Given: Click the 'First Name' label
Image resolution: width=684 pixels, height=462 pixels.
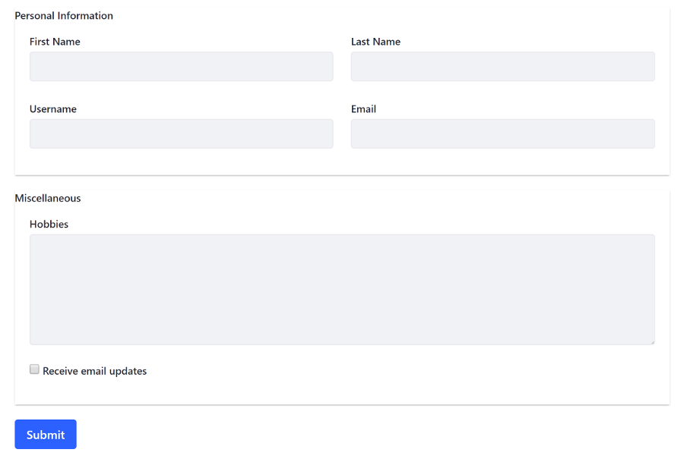Looking at the screenshot, I should coord(55,42).
